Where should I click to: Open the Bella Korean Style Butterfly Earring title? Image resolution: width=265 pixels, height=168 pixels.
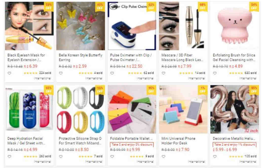pos(81,57)
